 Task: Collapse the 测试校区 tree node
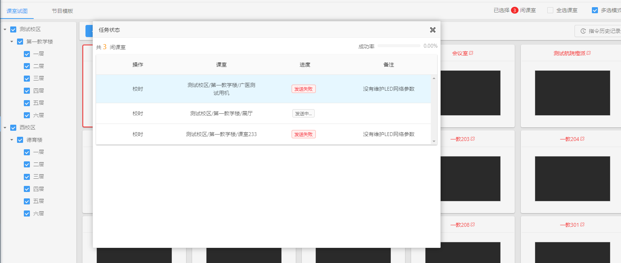point(5,29)
